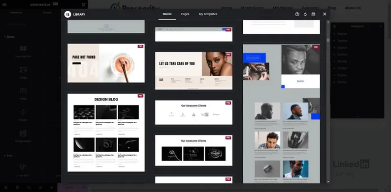Image resolution: width=391 pixels, height=192 pixels.
Task: Click the library scrollbar up arrow
Action: pos(328,22)
